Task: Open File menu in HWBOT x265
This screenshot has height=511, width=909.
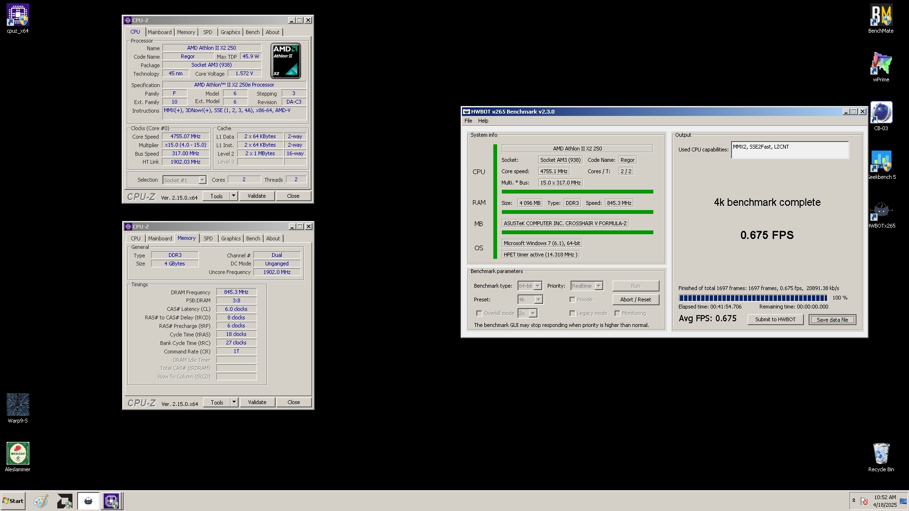Action: pos(468,121)
